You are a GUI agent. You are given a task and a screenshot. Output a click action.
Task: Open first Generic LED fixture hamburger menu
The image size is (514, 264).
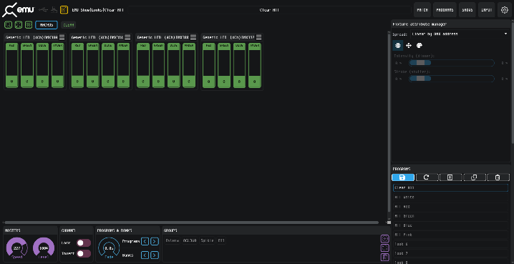coord(62,37)
